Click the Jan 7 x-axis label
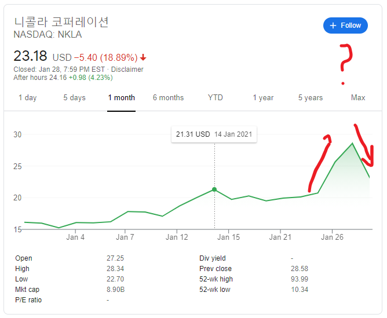Image resolution: width=387 pixels, height=318 pixels. (125, 237)
